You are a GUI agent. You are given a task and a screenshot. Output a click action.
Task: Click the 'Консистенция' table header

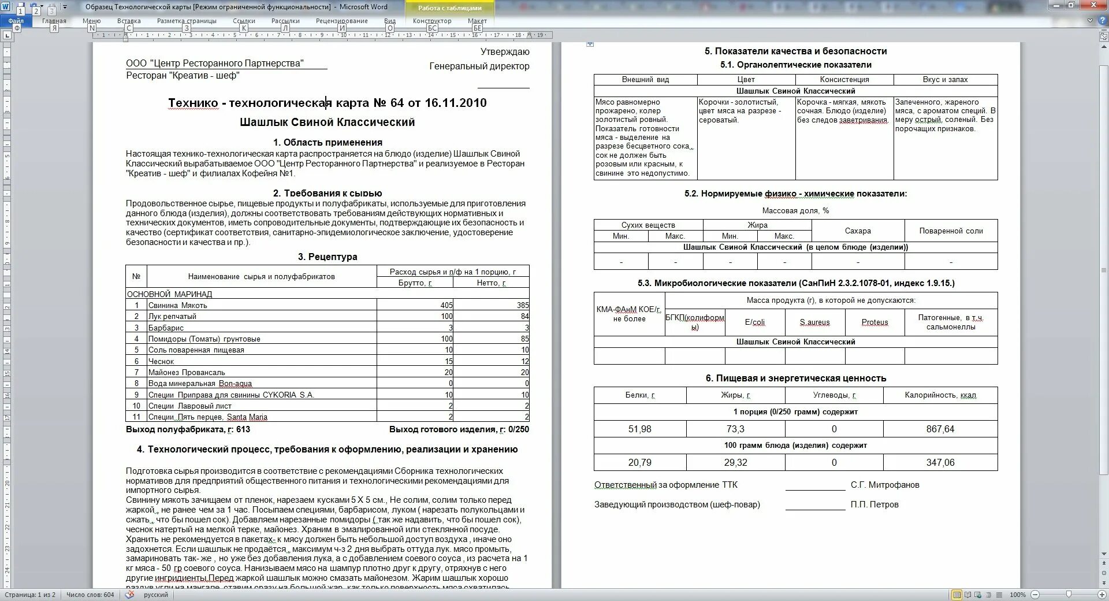[x=844, y=79]
